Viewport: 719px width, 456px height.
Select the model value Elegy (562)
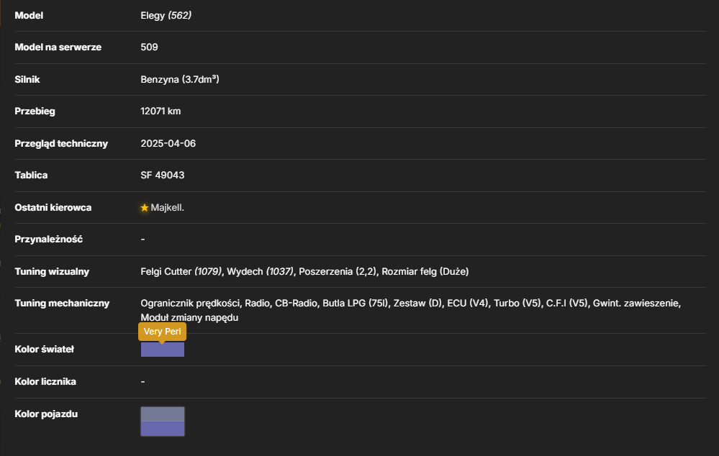[x=166, y=16]
